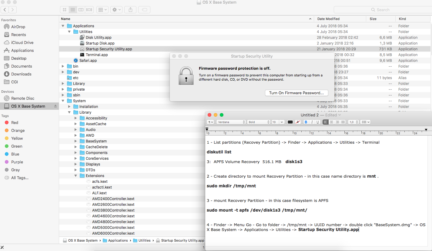Open text color black swatch
Image resolution: width=432 pixels, height=251 pixels.
coord(290,122)
